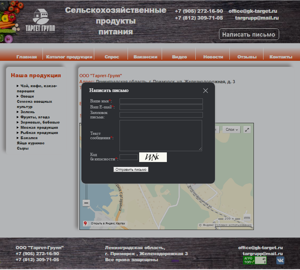
Task: Open the Контакты menu item
Action: pos(281,57)
